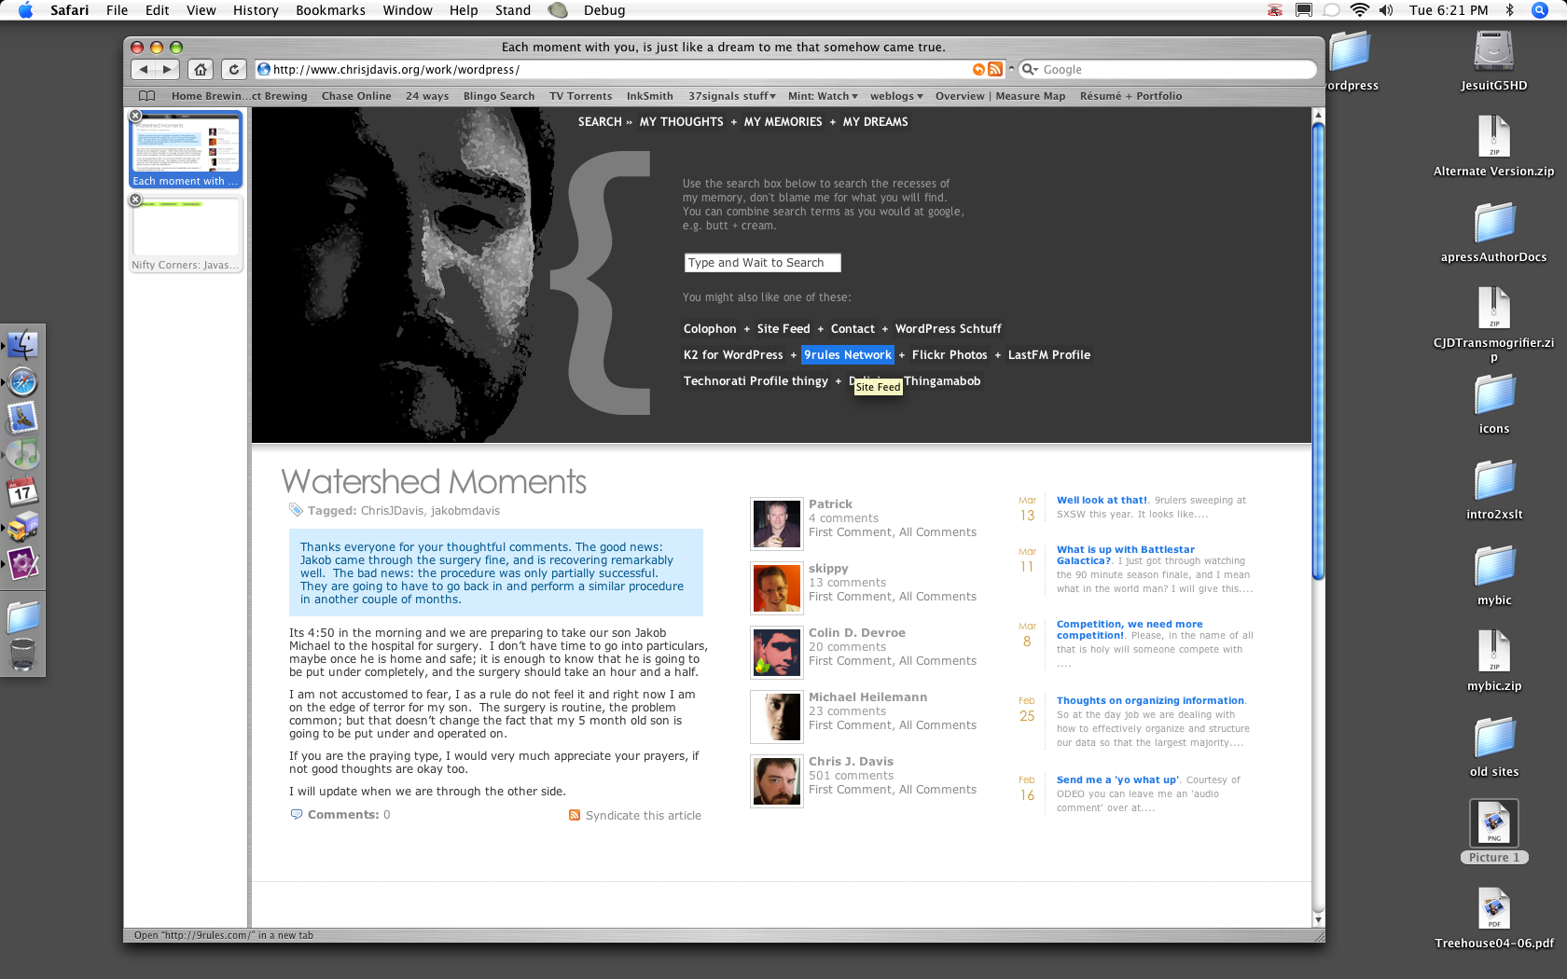Expand the weblogs bookmark folder
The image size is (1567, 979).
(896, 96)
